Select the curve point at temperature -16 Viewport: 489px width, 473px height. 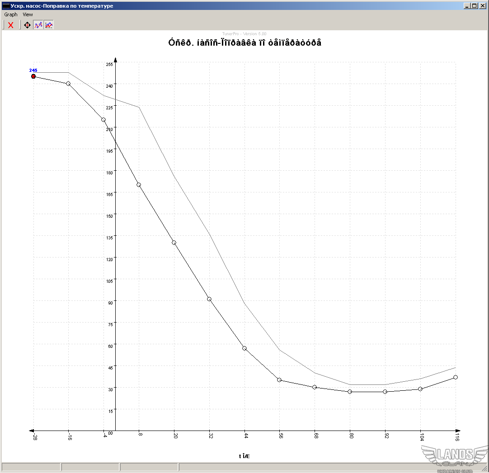68,84
